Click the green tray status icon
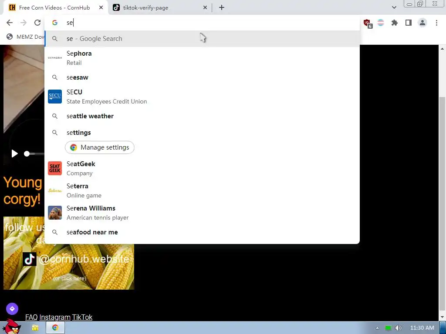 tap(388, 328)
